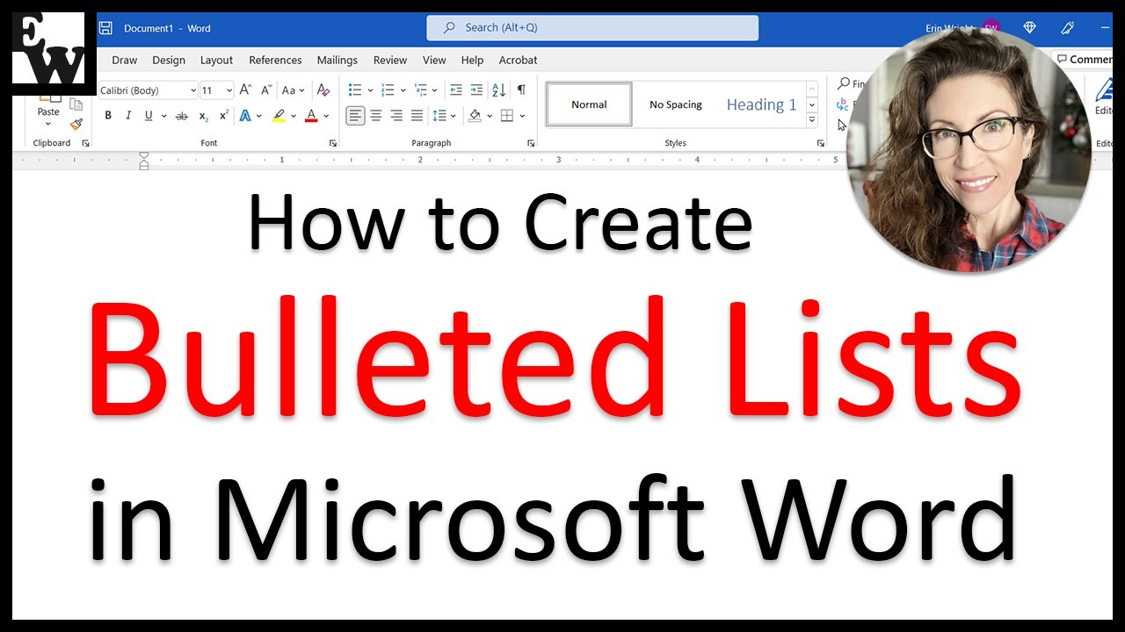The image size is (1125, 632).
Task: Expand the font color dropdown arrow
Action: [326, 116]
